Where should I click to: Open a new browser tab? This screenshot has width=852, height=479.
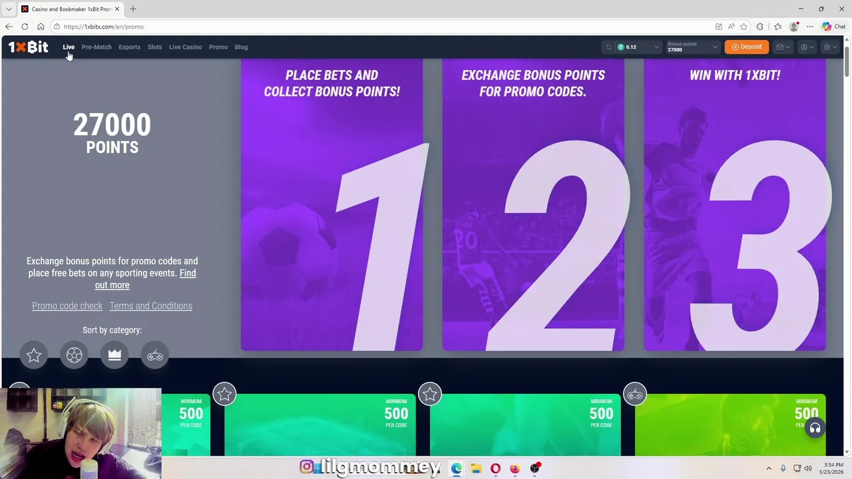133,9
